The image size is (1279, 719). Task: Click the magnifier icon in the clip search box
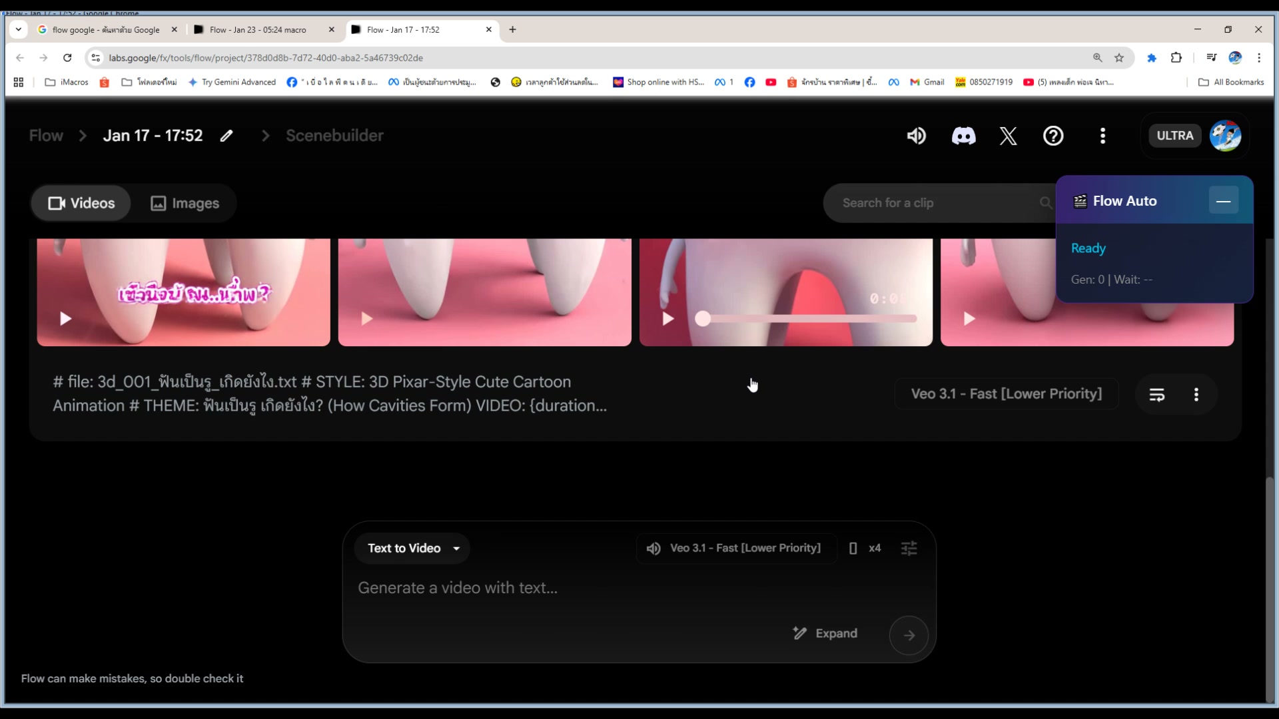pos(1045,202)
